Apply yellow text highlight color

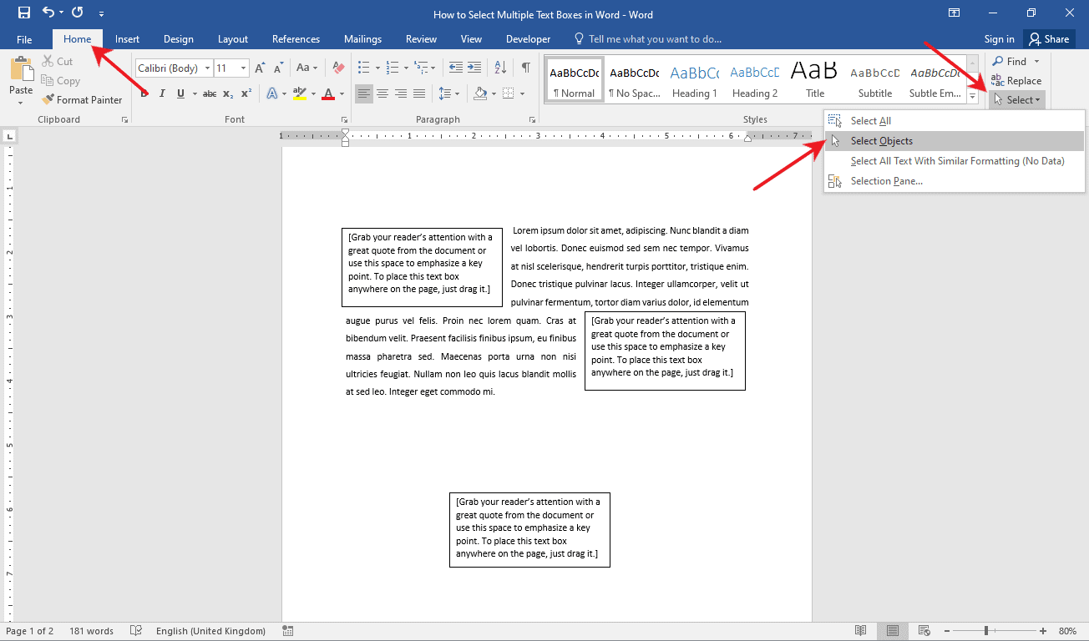click(x=300, y=93)
